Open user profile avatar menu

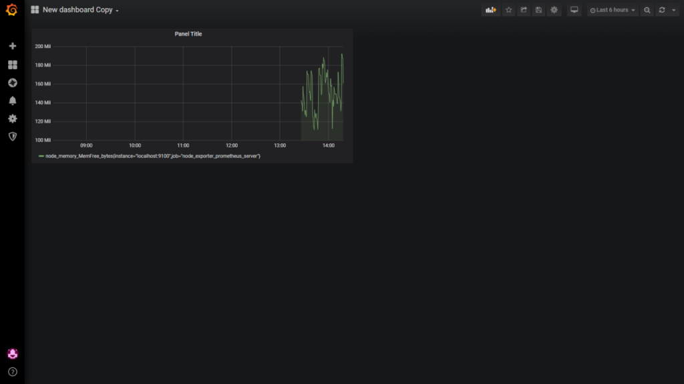pos(12,353)
